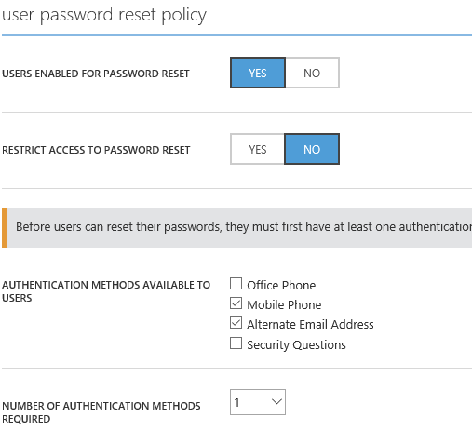Choose YES for Restrict Access to Password Reset
Image resolution: width=472 pixels, height=444 pixels.
click(x=257, y=149)
